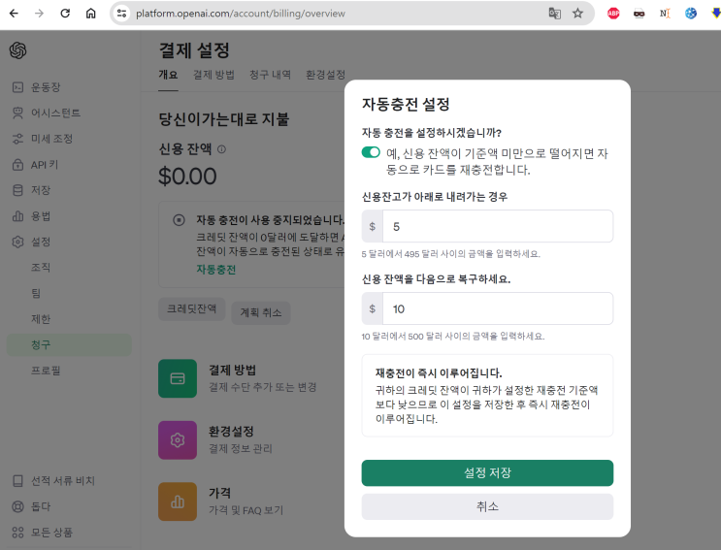Switch to 청구 내역 tab
Viewport: 721px width, 550px height.
(270, 75)
